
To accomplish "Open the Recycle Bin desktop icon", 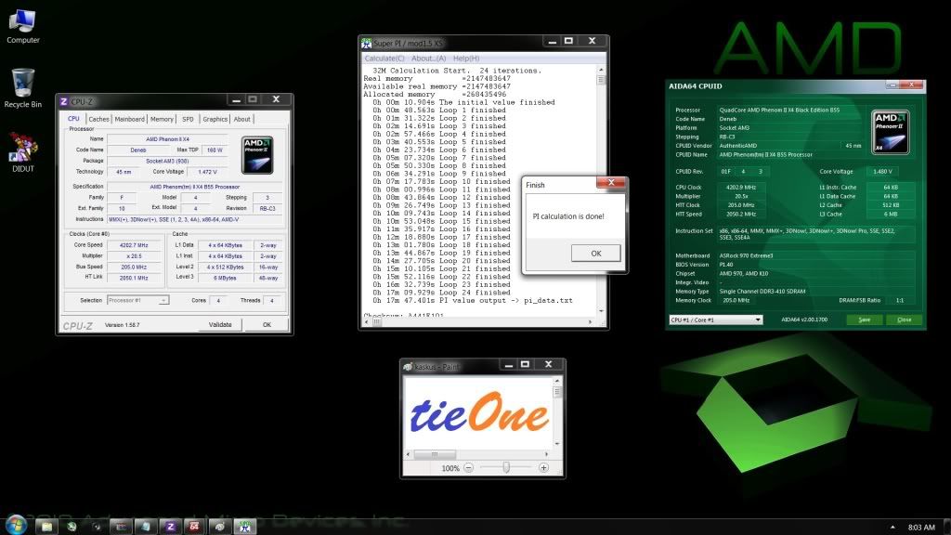I will 22,88.
